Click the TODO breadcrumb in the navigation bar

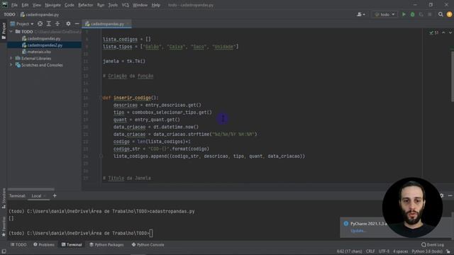pyautogui.click(x=9, y=14)
